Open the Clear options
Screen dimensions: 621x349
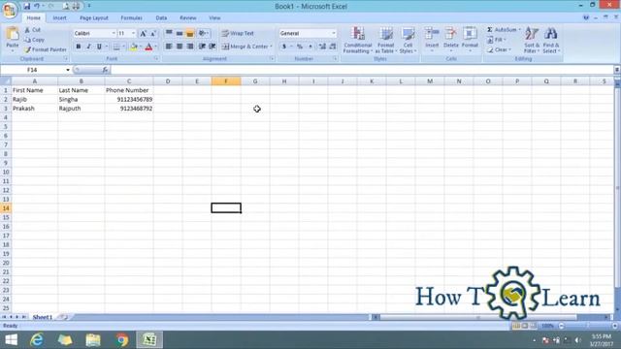point(499,49)
